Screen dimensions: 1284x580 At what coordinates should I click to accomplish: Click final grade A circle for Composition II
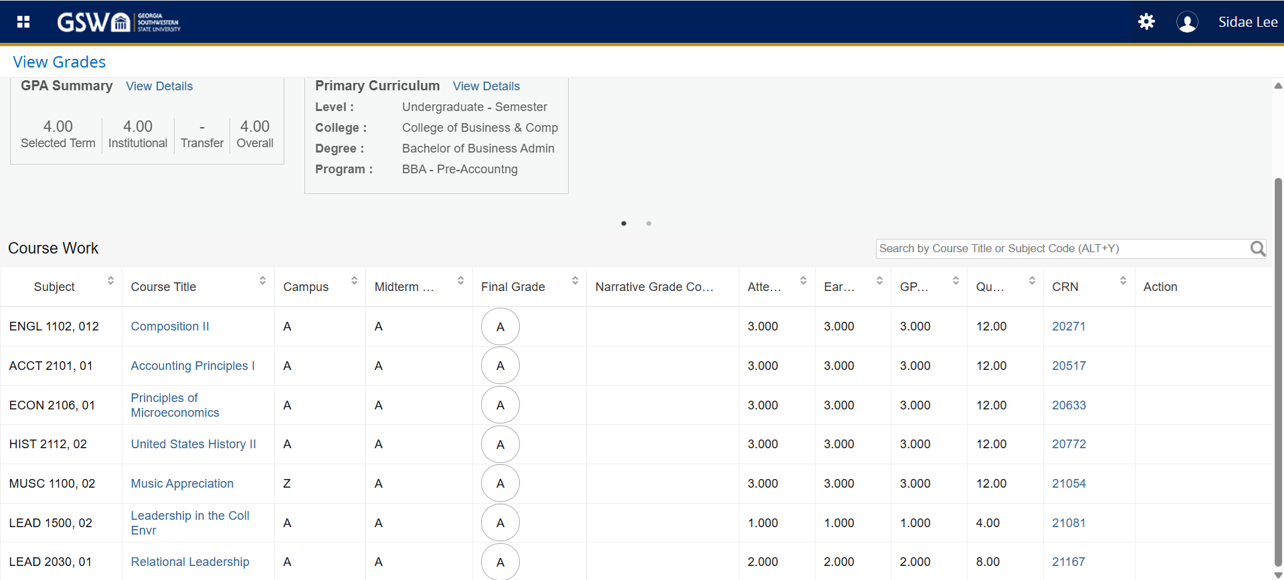(x=500, y=326)
